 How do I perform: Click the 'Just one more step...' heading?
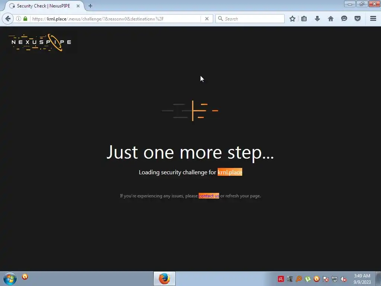(190, 153)
